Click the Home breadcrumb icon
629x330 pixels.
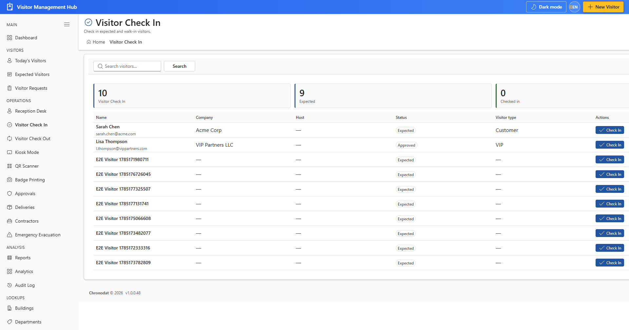[x=89, y=42]
